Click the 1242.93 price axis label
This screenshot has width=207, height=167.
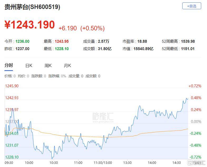tap(12, 98)
